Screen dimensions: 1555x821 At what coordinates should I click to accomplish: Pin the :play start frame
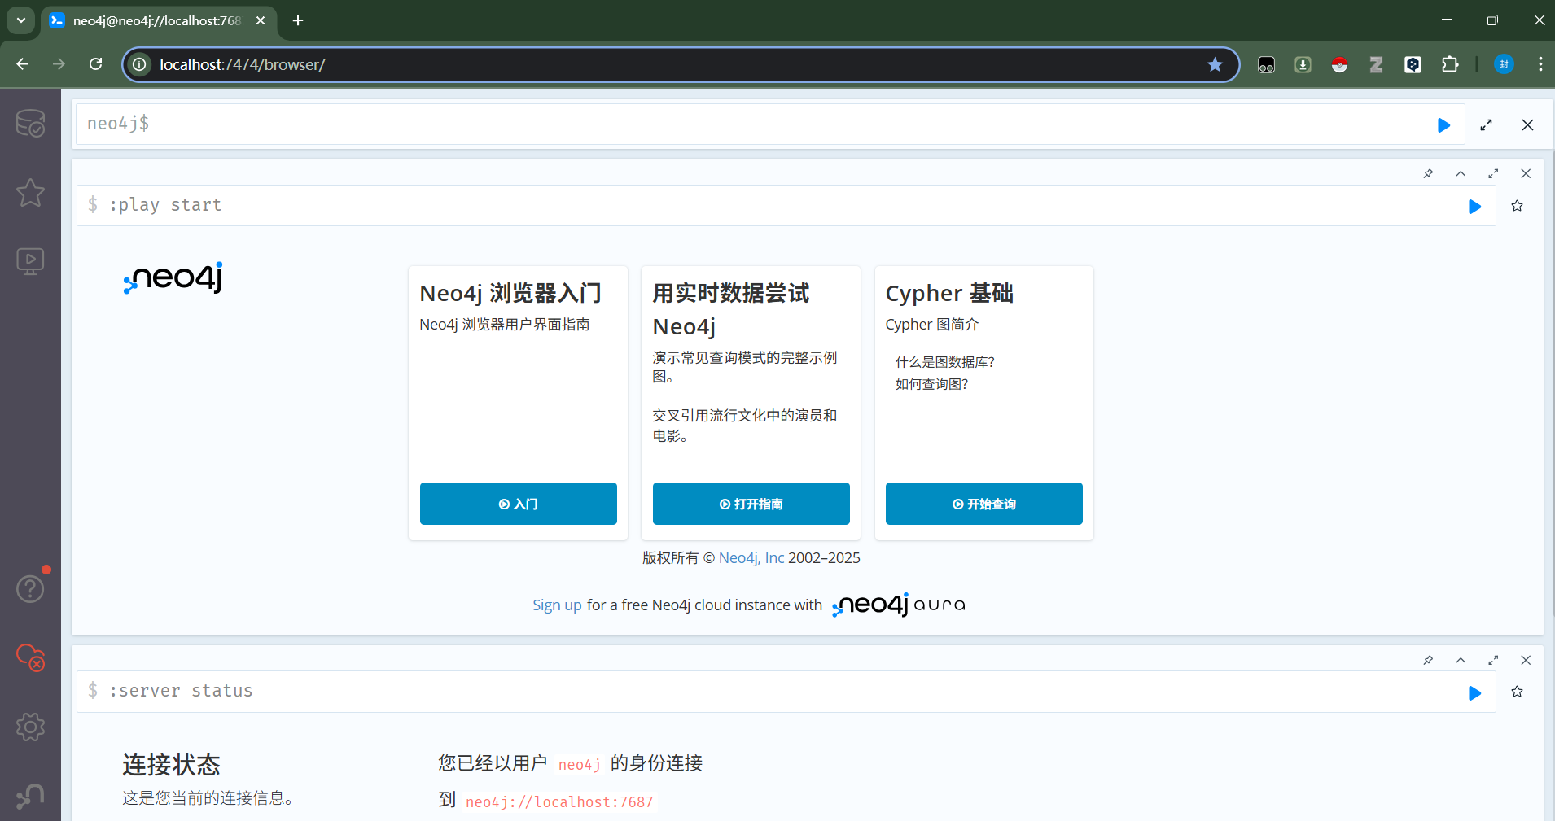[1428, 173]
